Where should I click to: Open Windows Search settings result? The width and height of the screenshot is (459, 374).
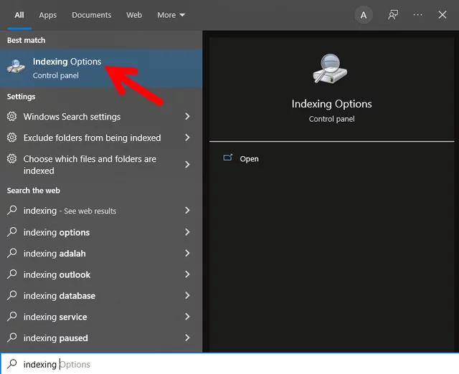tap(101, 117)
